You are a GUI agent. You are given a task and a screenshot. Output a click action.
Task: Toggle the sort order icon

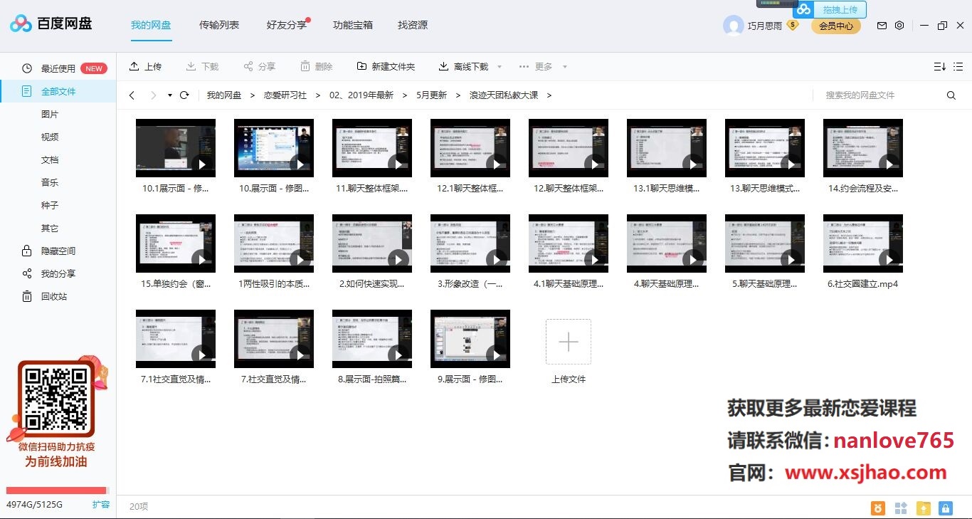click(x=939, y=67)
